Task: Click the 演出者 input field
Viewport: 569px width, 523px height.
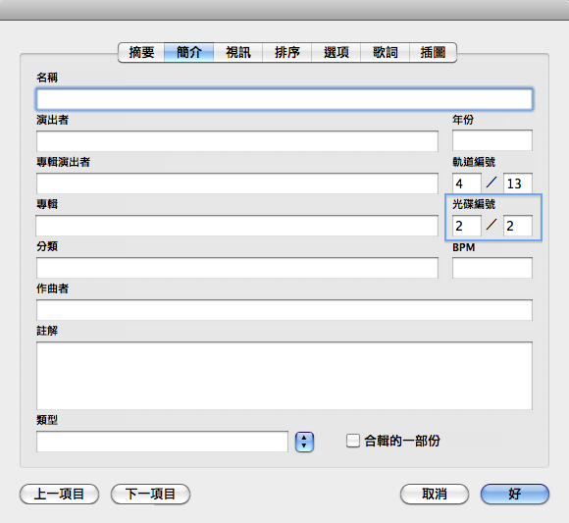Action: [x=237, y=141]
